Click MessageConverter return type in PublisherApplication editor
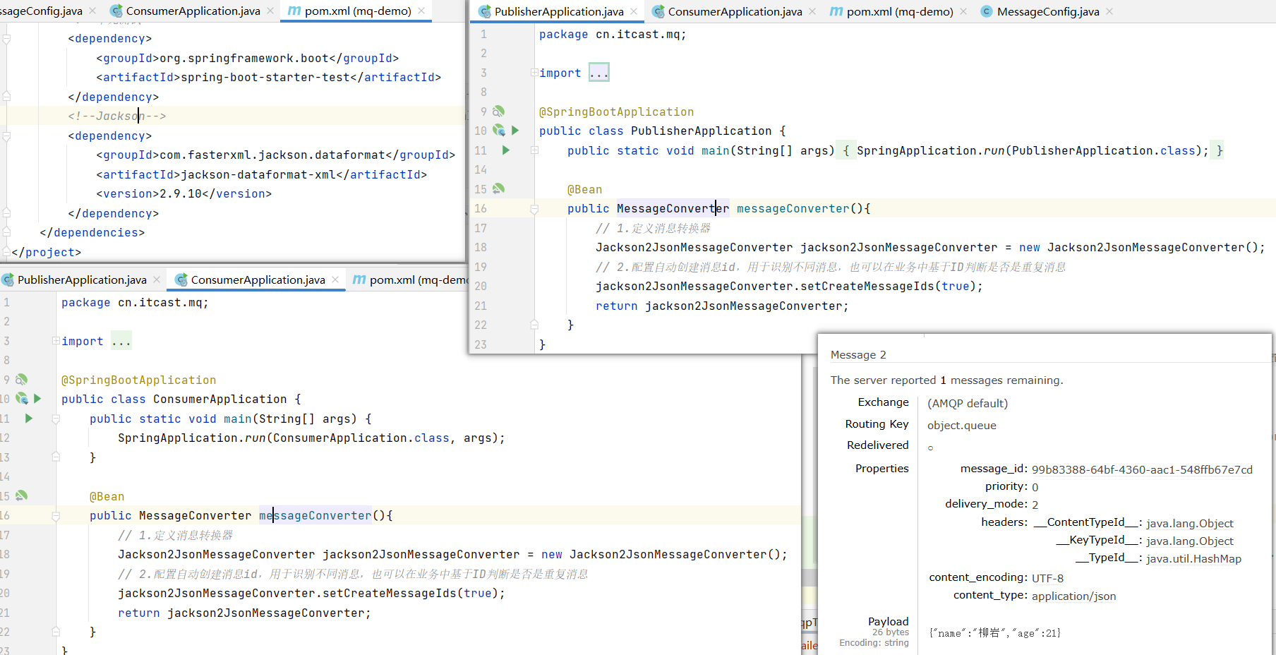Screen dimensions: 1276x655 [x=673, y=209]
